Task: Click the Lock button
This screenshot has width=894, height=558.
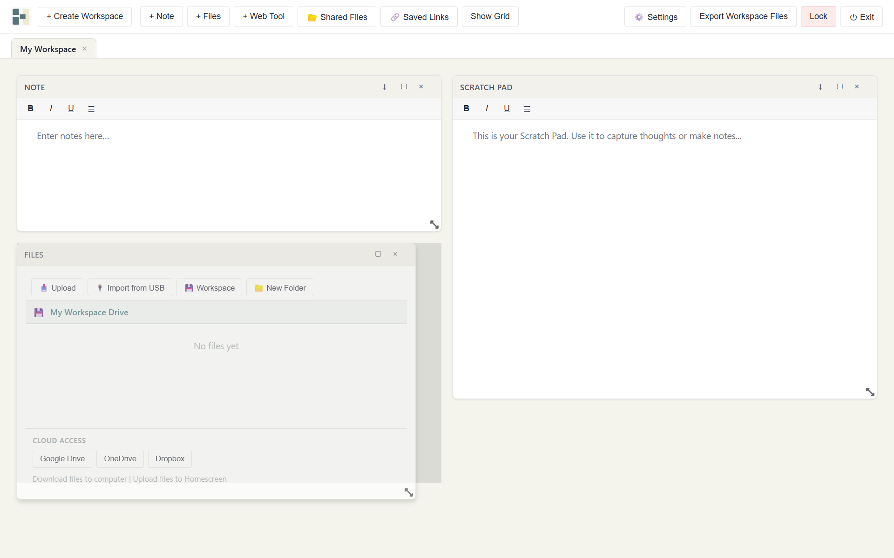Action: (x=818, y=16)
